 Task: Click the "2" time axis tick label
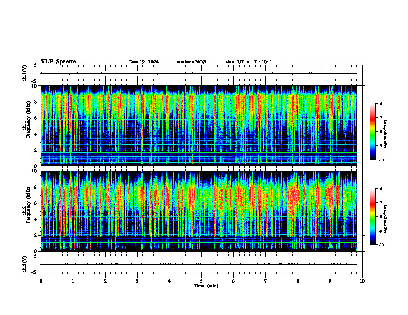105,281
